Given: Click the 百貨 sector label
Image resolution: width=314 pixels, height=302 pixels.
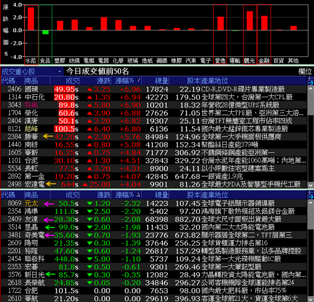Looking at the screenshot, I should click(x=279, y=61).
